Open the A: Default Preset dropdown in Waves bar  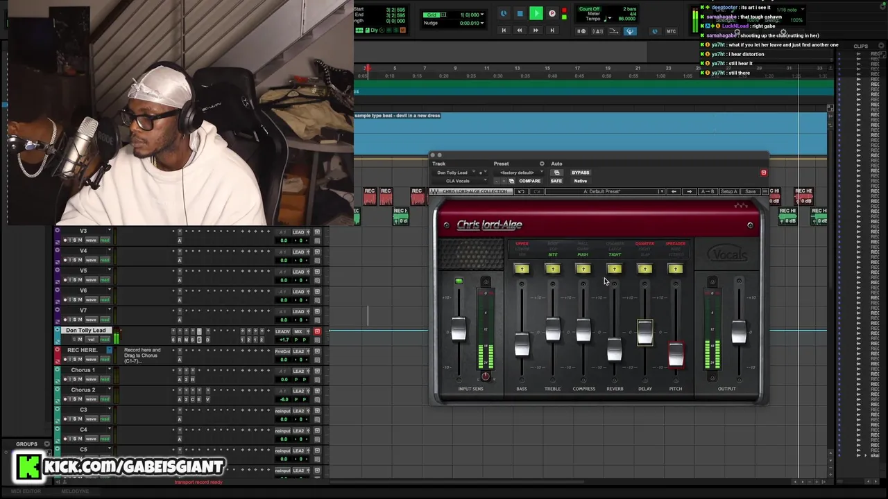[x=605, y=191]
